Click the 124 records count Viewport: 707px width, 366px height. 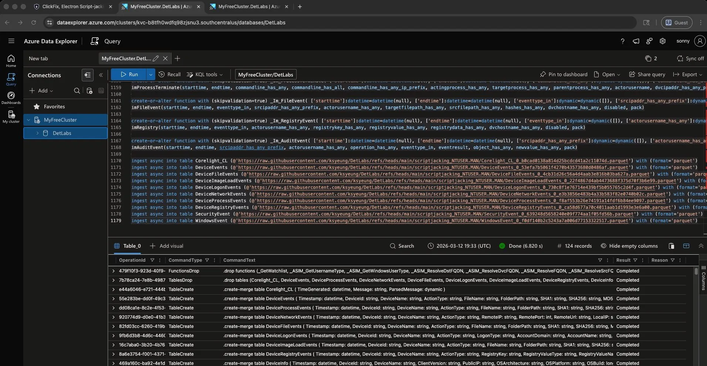[x=574, y=246]
